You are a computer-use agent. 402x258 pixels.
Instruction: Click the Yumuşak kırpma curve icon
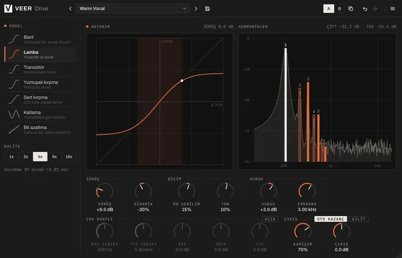click(14, 84)
